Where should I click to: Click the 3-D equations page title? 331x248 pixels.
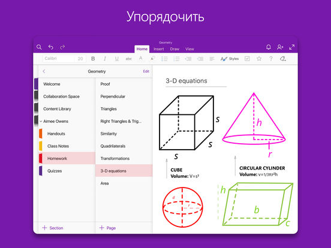pos(186,81)
